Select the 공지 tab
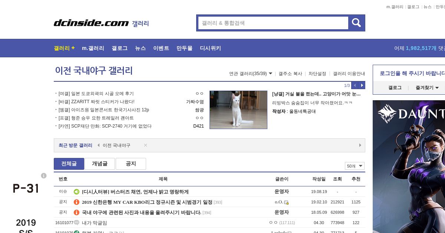 pyautogui.click(x=131, y=164)
